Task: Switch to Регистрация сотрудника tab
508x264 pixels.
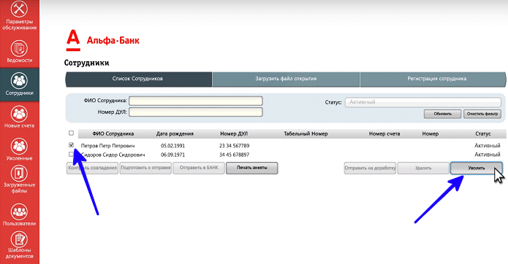Action: point(433,79)
